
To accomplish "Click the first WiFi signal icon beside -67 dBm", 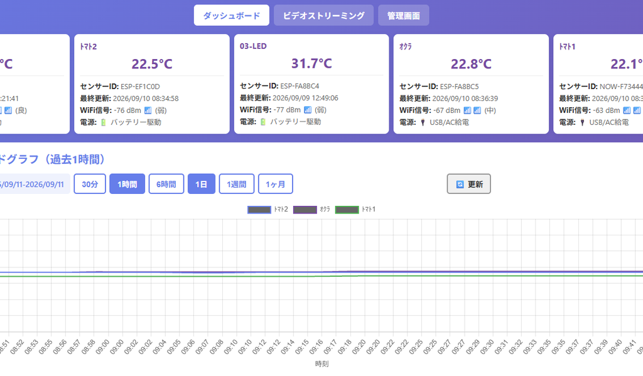I will click(467, 110).
